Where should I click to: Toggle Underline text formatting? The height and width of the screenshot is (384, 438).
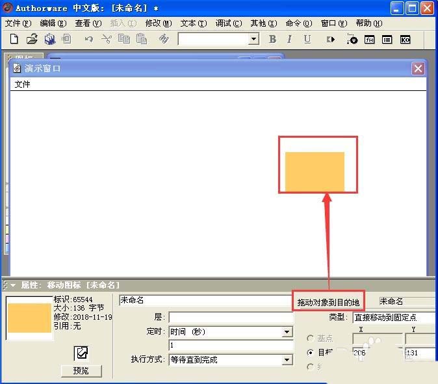click(x=307, y=40)
